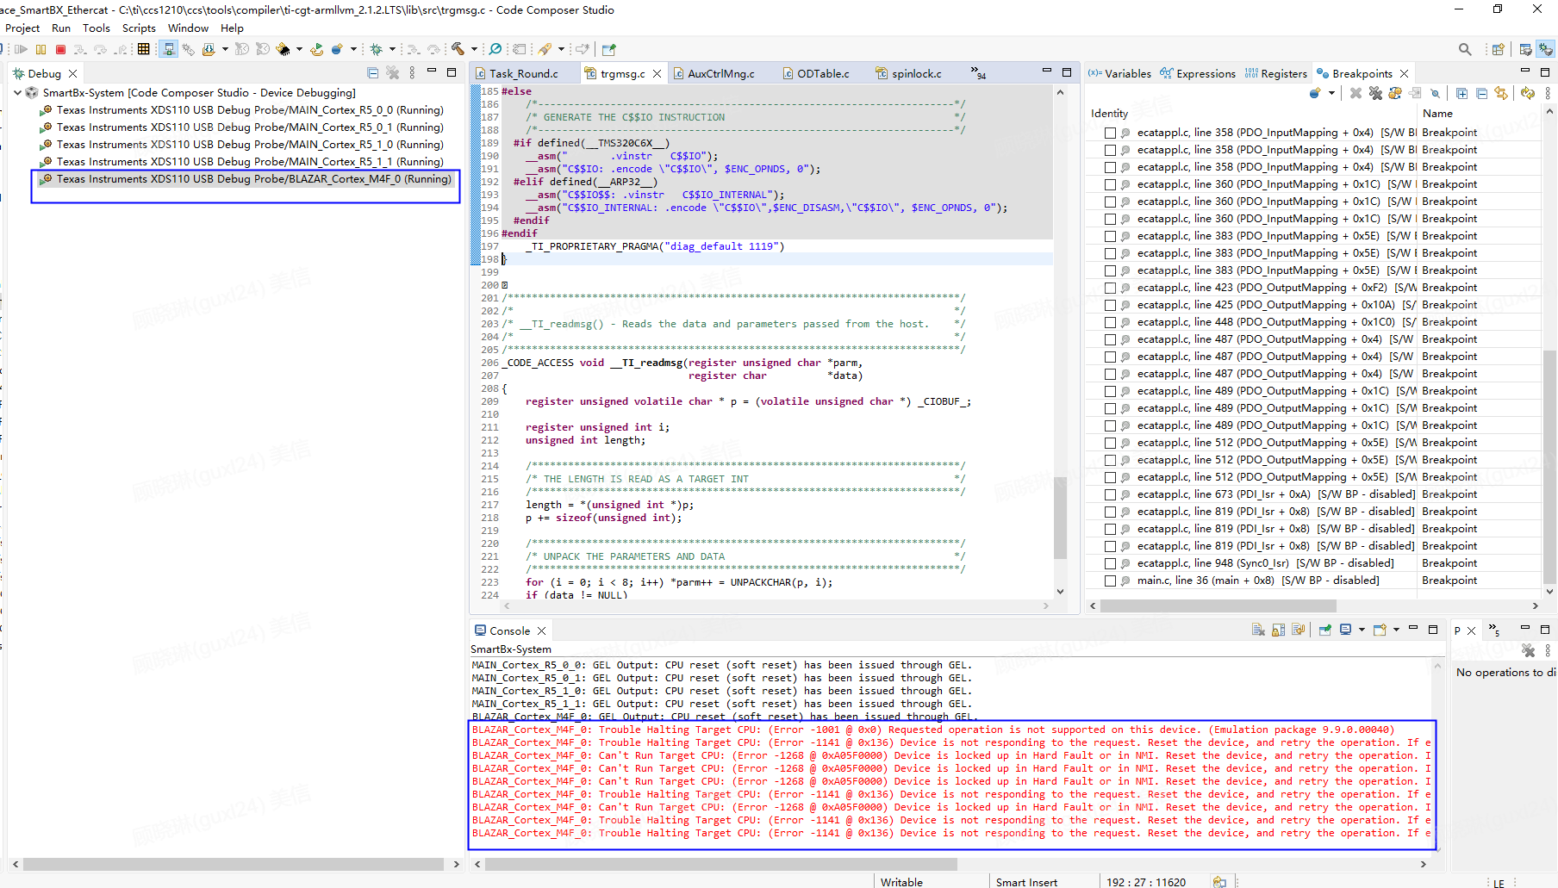
Task: Click Remove All Breakpoints icon
Action: (x=1375, y=93)
